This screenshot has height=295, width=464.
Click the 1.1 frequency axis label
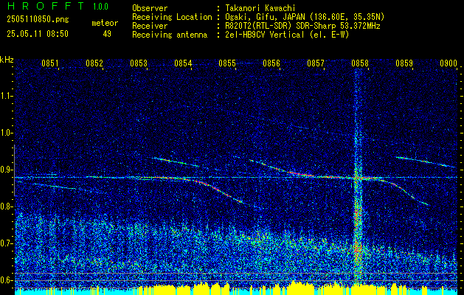click(x=6, y=96)
